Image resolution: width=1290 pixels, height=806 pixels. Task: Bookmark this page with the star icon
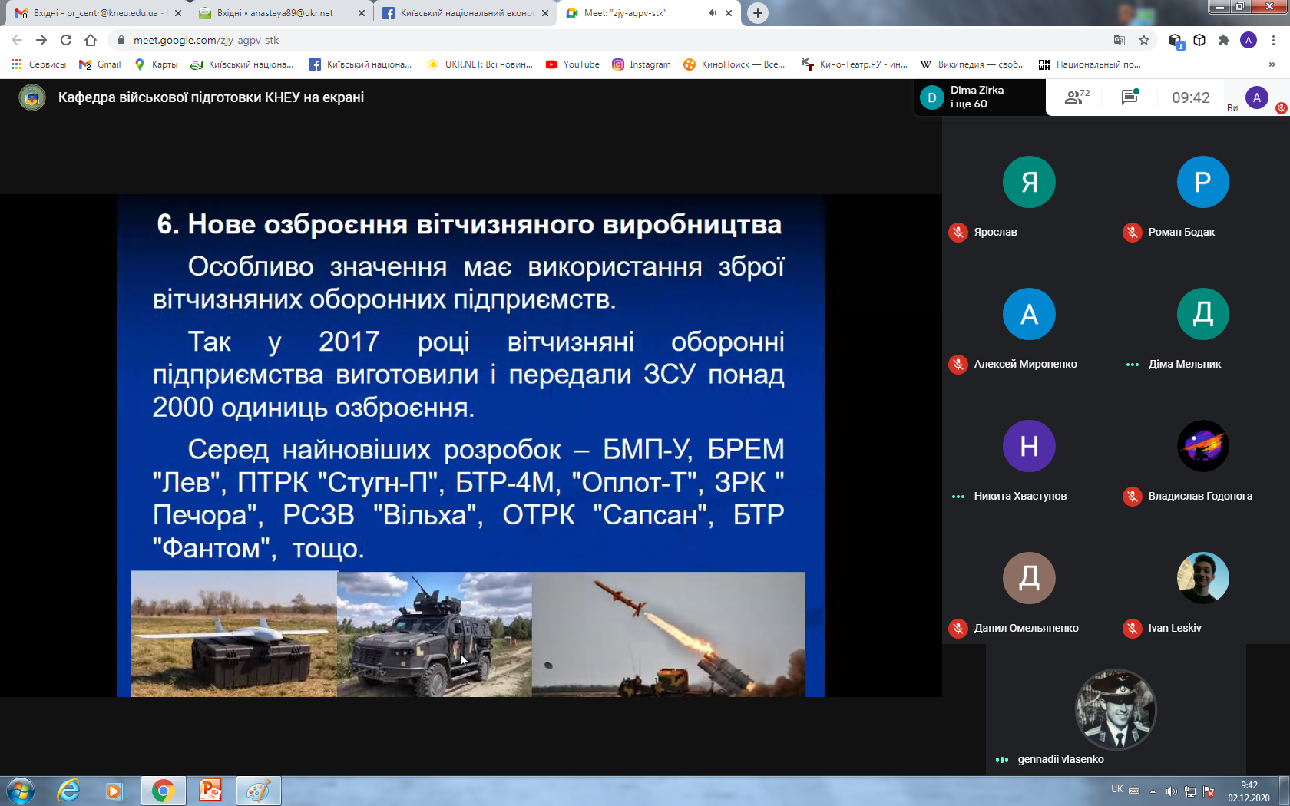click(x=1144, y=40)
